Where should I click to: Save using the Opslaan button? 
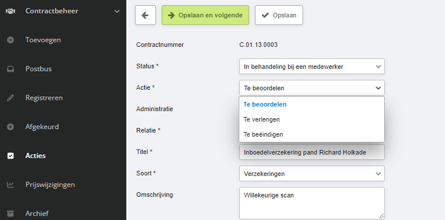pyautogui.click(x=279, y=15)
